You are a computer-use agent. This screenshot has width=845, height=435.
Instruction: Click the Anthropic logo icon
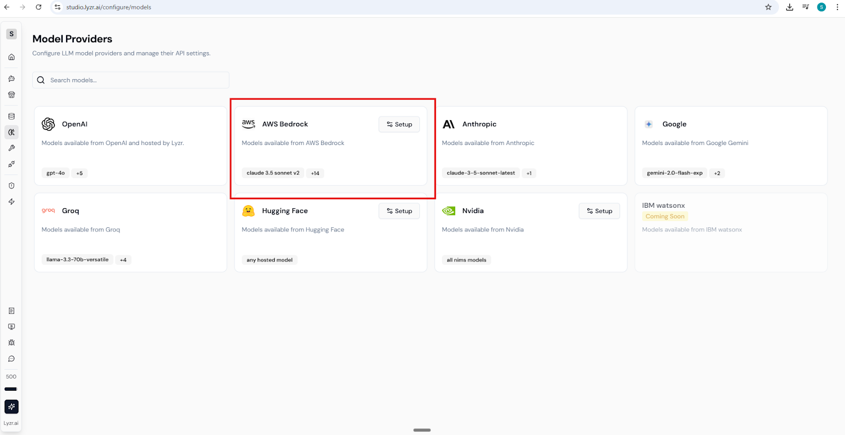click(x=448, y=124)
